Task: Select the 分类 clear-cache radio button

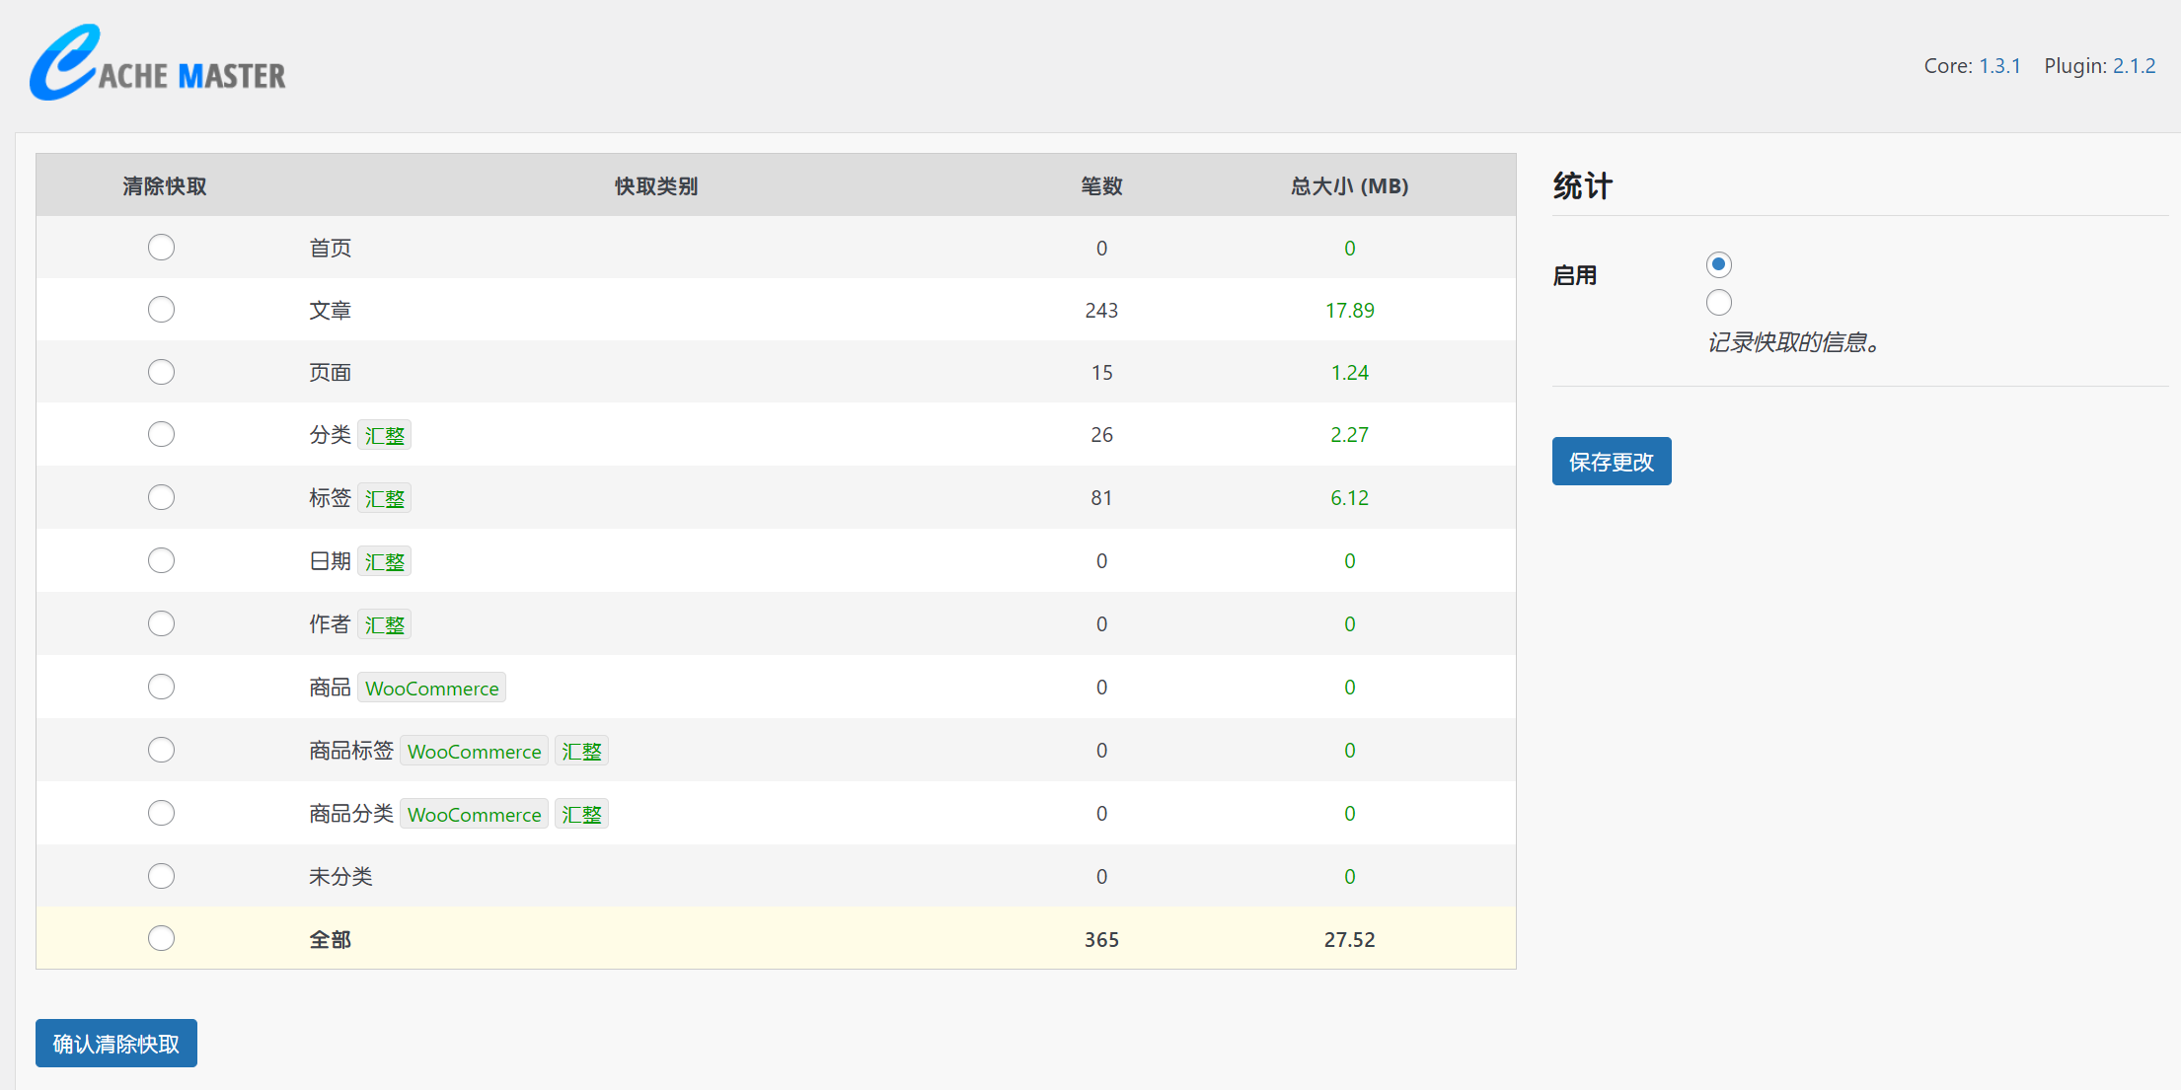Action: click(161, 434)
